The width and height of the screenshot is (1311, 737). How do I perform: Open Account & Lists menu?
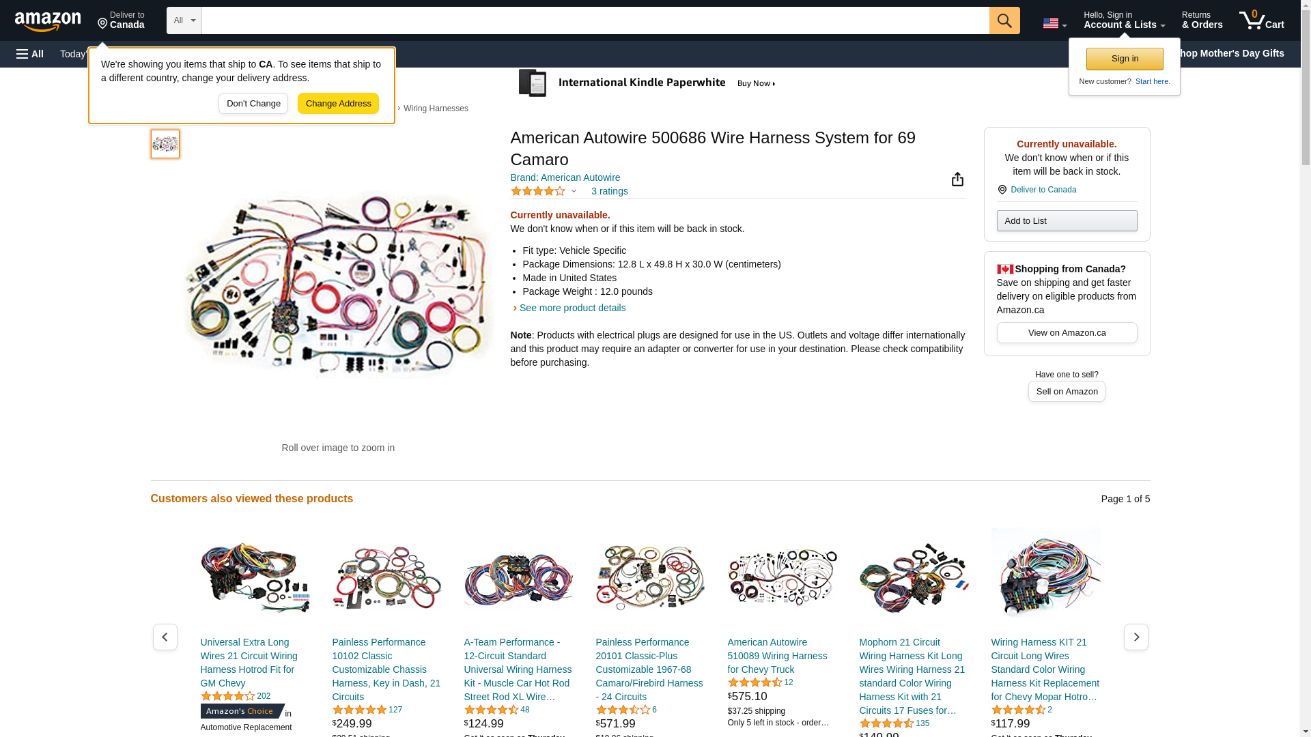(1124, 20)
